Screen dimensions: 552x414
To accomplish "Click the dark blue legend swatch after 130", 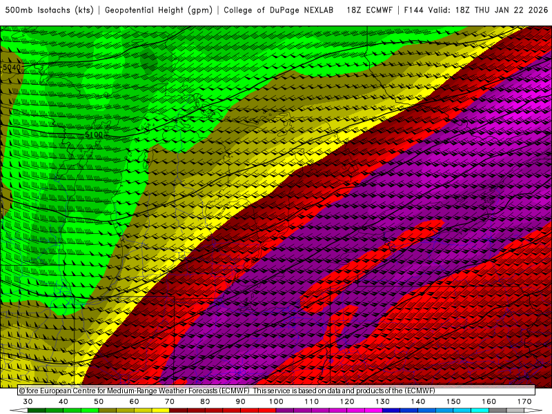I will pyautogui.click(x=391, y=411).
